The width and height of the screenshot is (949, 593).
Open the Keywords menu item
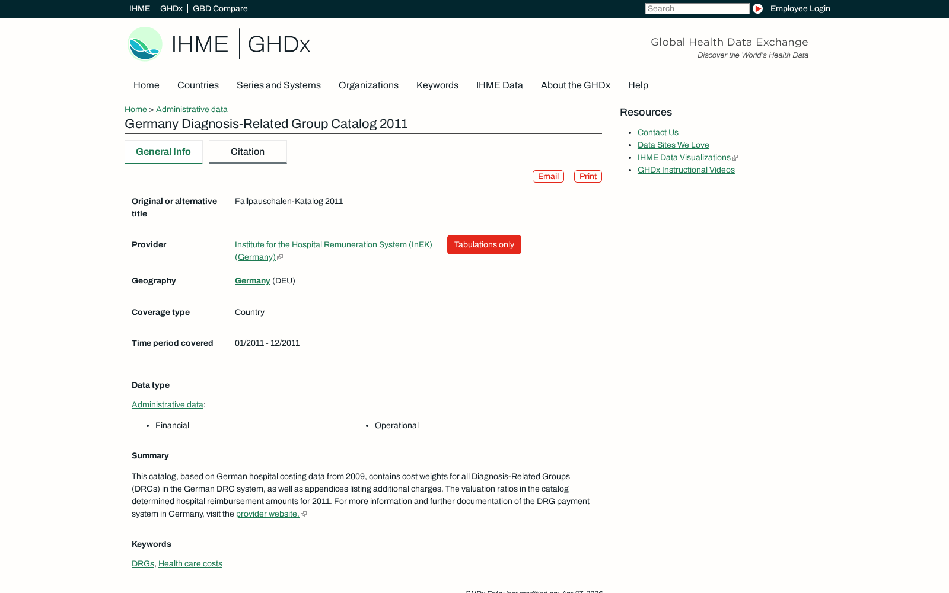437,85
